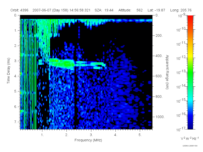
Task: Click the '0.' tick on the time delay axis
Action: click(16, 15)
